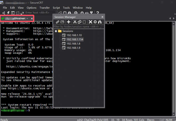Open the Help menu
176x121 pixels.
89,8
